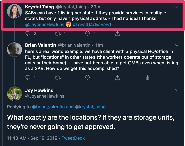Open the @JoyanneHawkins mention in Krystal's tweet
Viewport: 185px width, 146px height.
[x=44, y=25]
